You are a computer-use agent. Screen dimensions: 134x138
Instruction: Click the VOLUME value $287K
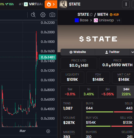point(69,123)
